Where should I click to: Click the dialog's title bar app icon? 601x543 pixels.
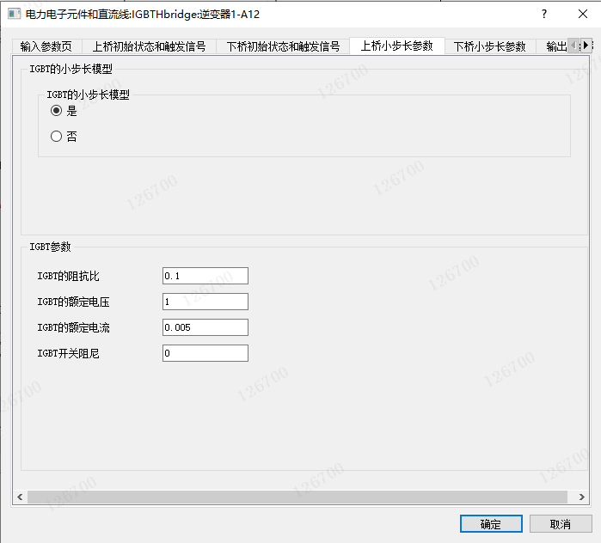14,15
